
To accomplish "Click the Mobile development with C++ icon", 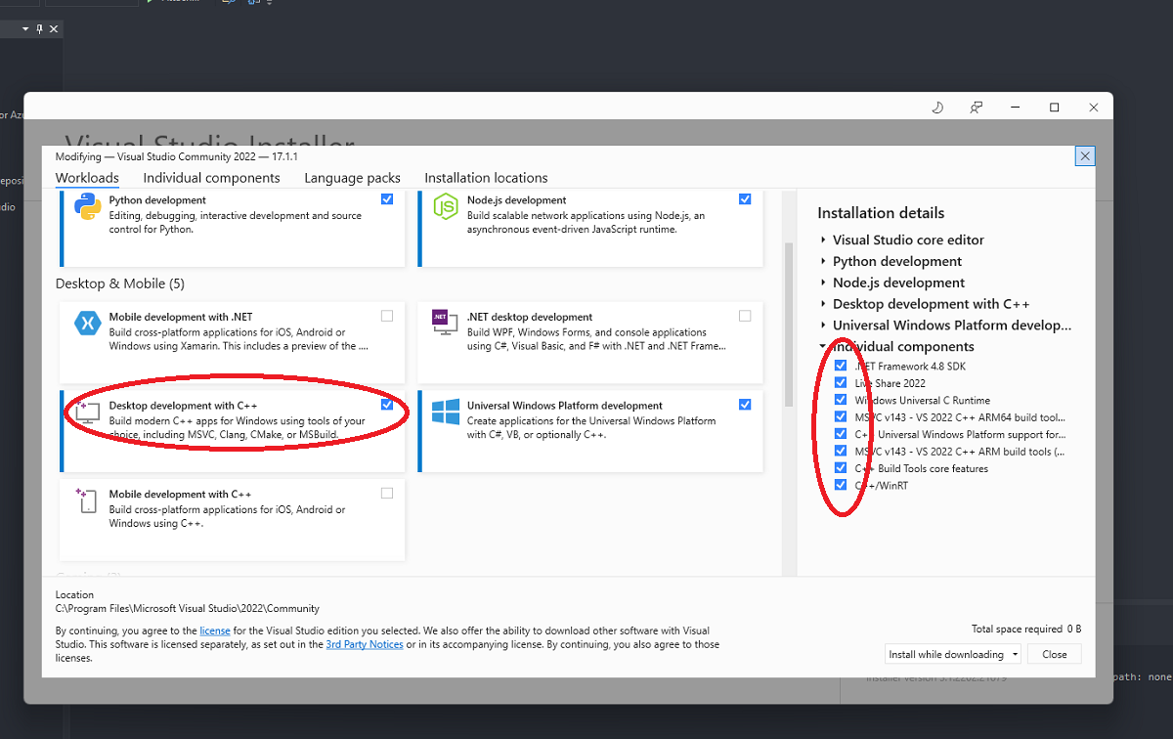I will click(x=88, y=500).
